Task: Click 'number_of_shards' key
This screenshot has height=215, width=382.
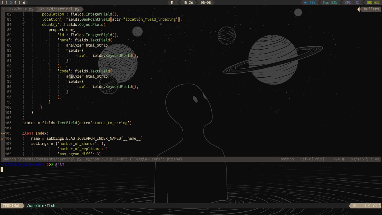Action: (79, 144)
